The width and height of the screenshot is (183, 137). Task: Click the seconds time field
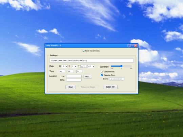click(x=79, y=71)
